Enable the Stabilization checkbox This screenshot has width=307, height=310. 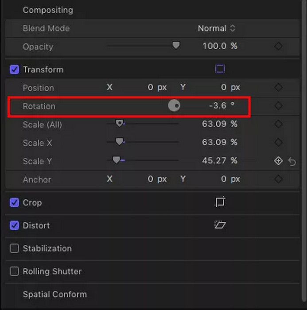click(15, 248)
